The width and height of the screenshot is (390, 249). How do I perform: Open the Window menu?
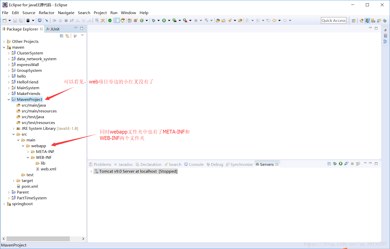click(x=128, y=13)
